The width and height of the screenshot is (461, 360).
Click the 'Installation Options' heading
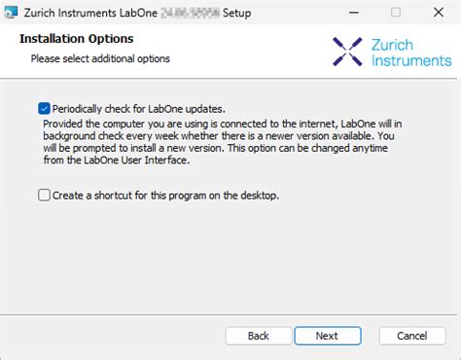(77, 39)
